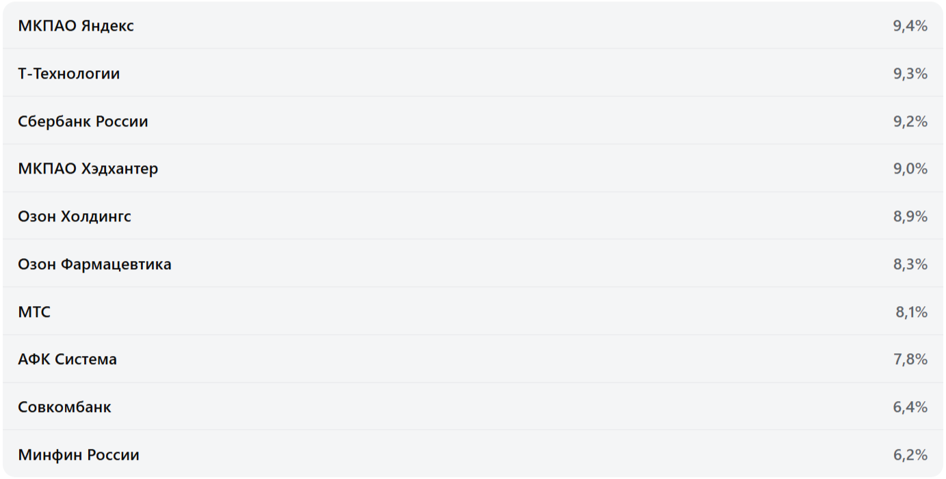
Task: Open the Озон Фармацевтика entry
Action: pyautogui.click(x=94, y=264)
